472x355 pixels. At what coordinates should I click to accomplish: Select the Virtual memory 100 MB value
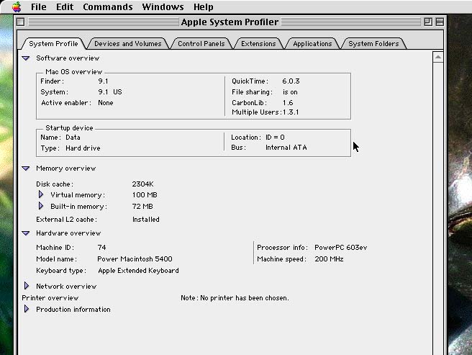(x=145, y=195)
